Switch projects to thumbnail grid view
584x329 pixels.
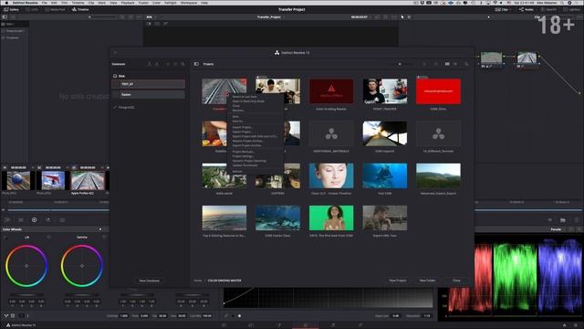[447, 64]
